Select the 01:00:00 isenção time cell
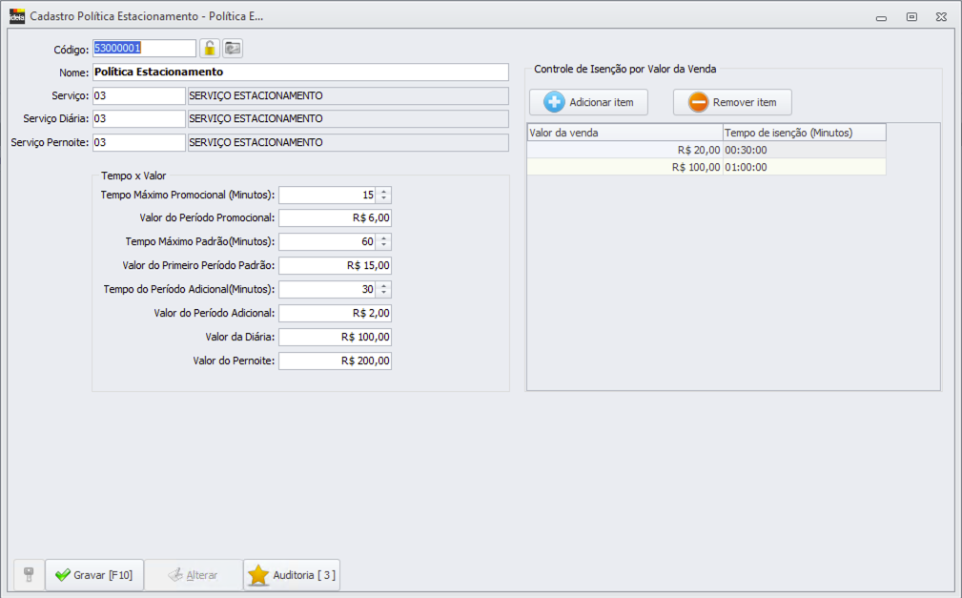Viewport: 962px width, 598px height. (804, 167)
